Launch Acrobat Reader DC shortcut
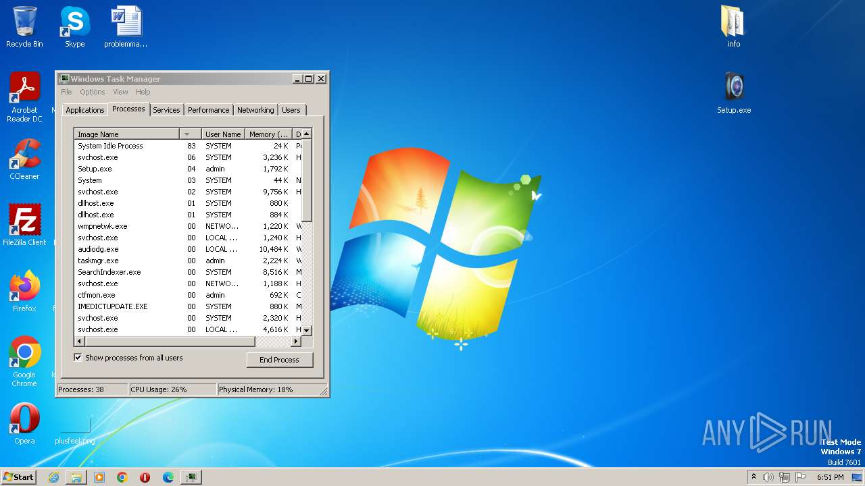The height and width of the screenshot is (486, 865). tap(24, 97)
